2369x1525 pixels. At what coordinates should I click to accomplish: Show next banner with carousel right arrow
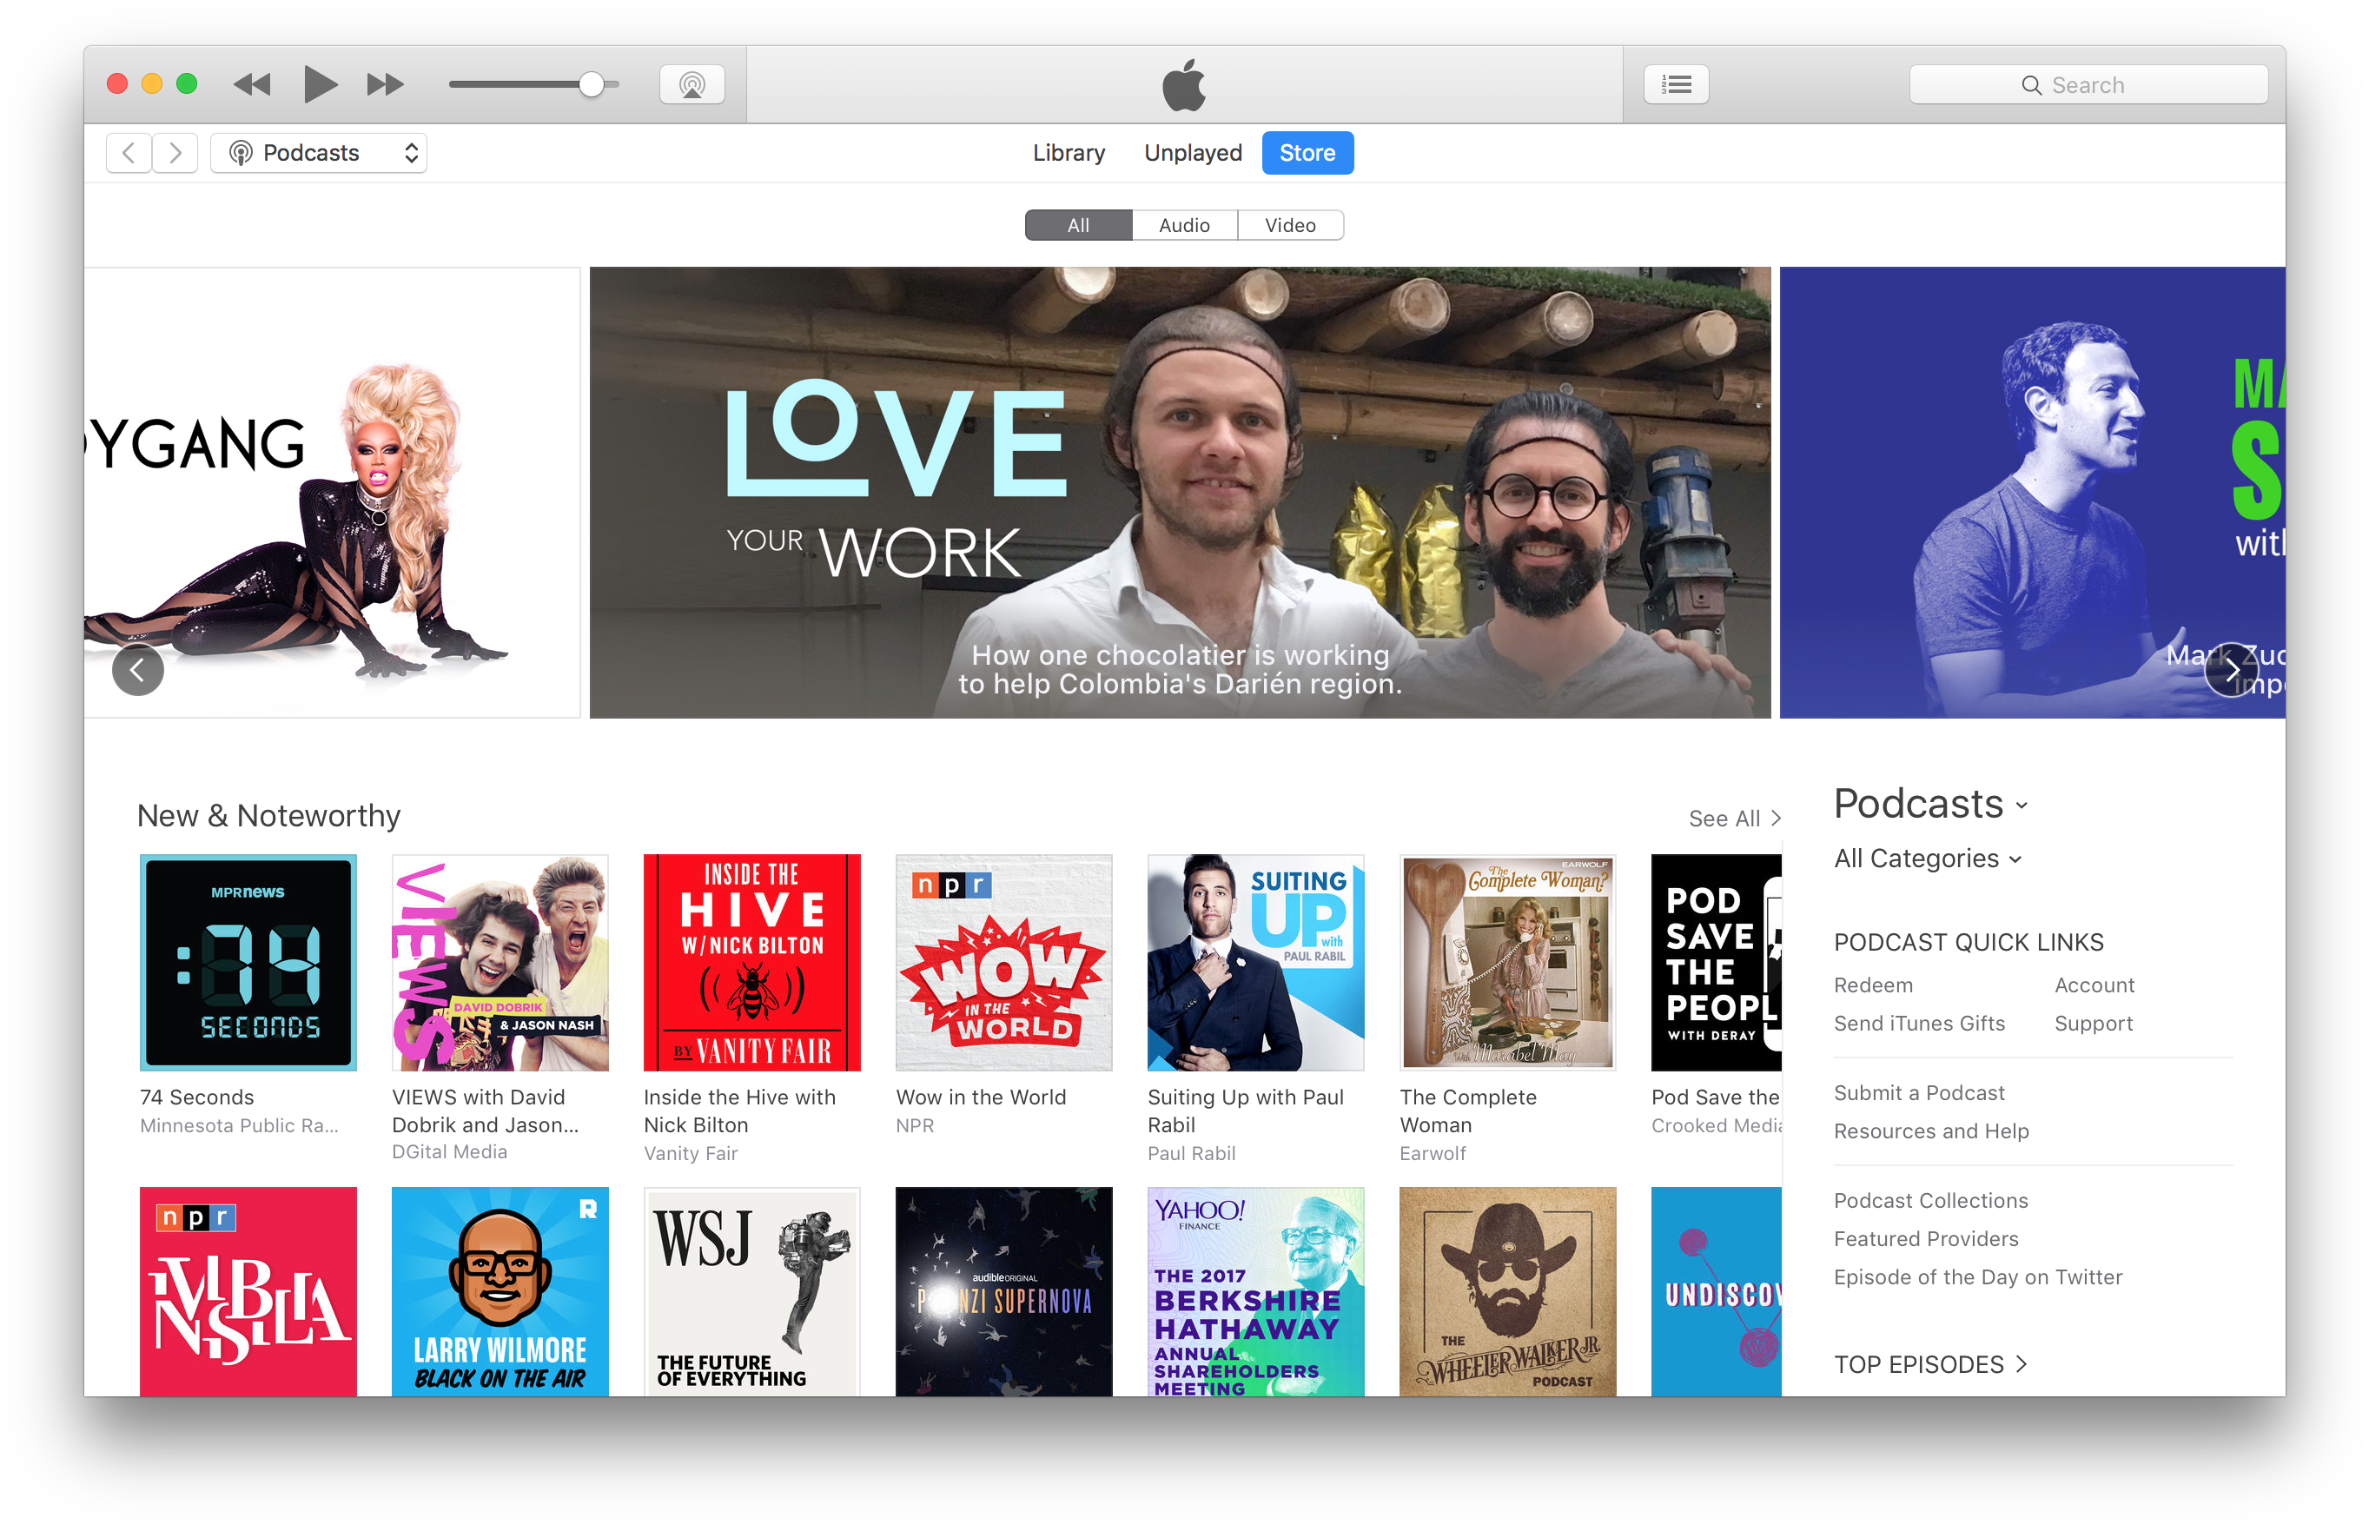click(2230, 671)
